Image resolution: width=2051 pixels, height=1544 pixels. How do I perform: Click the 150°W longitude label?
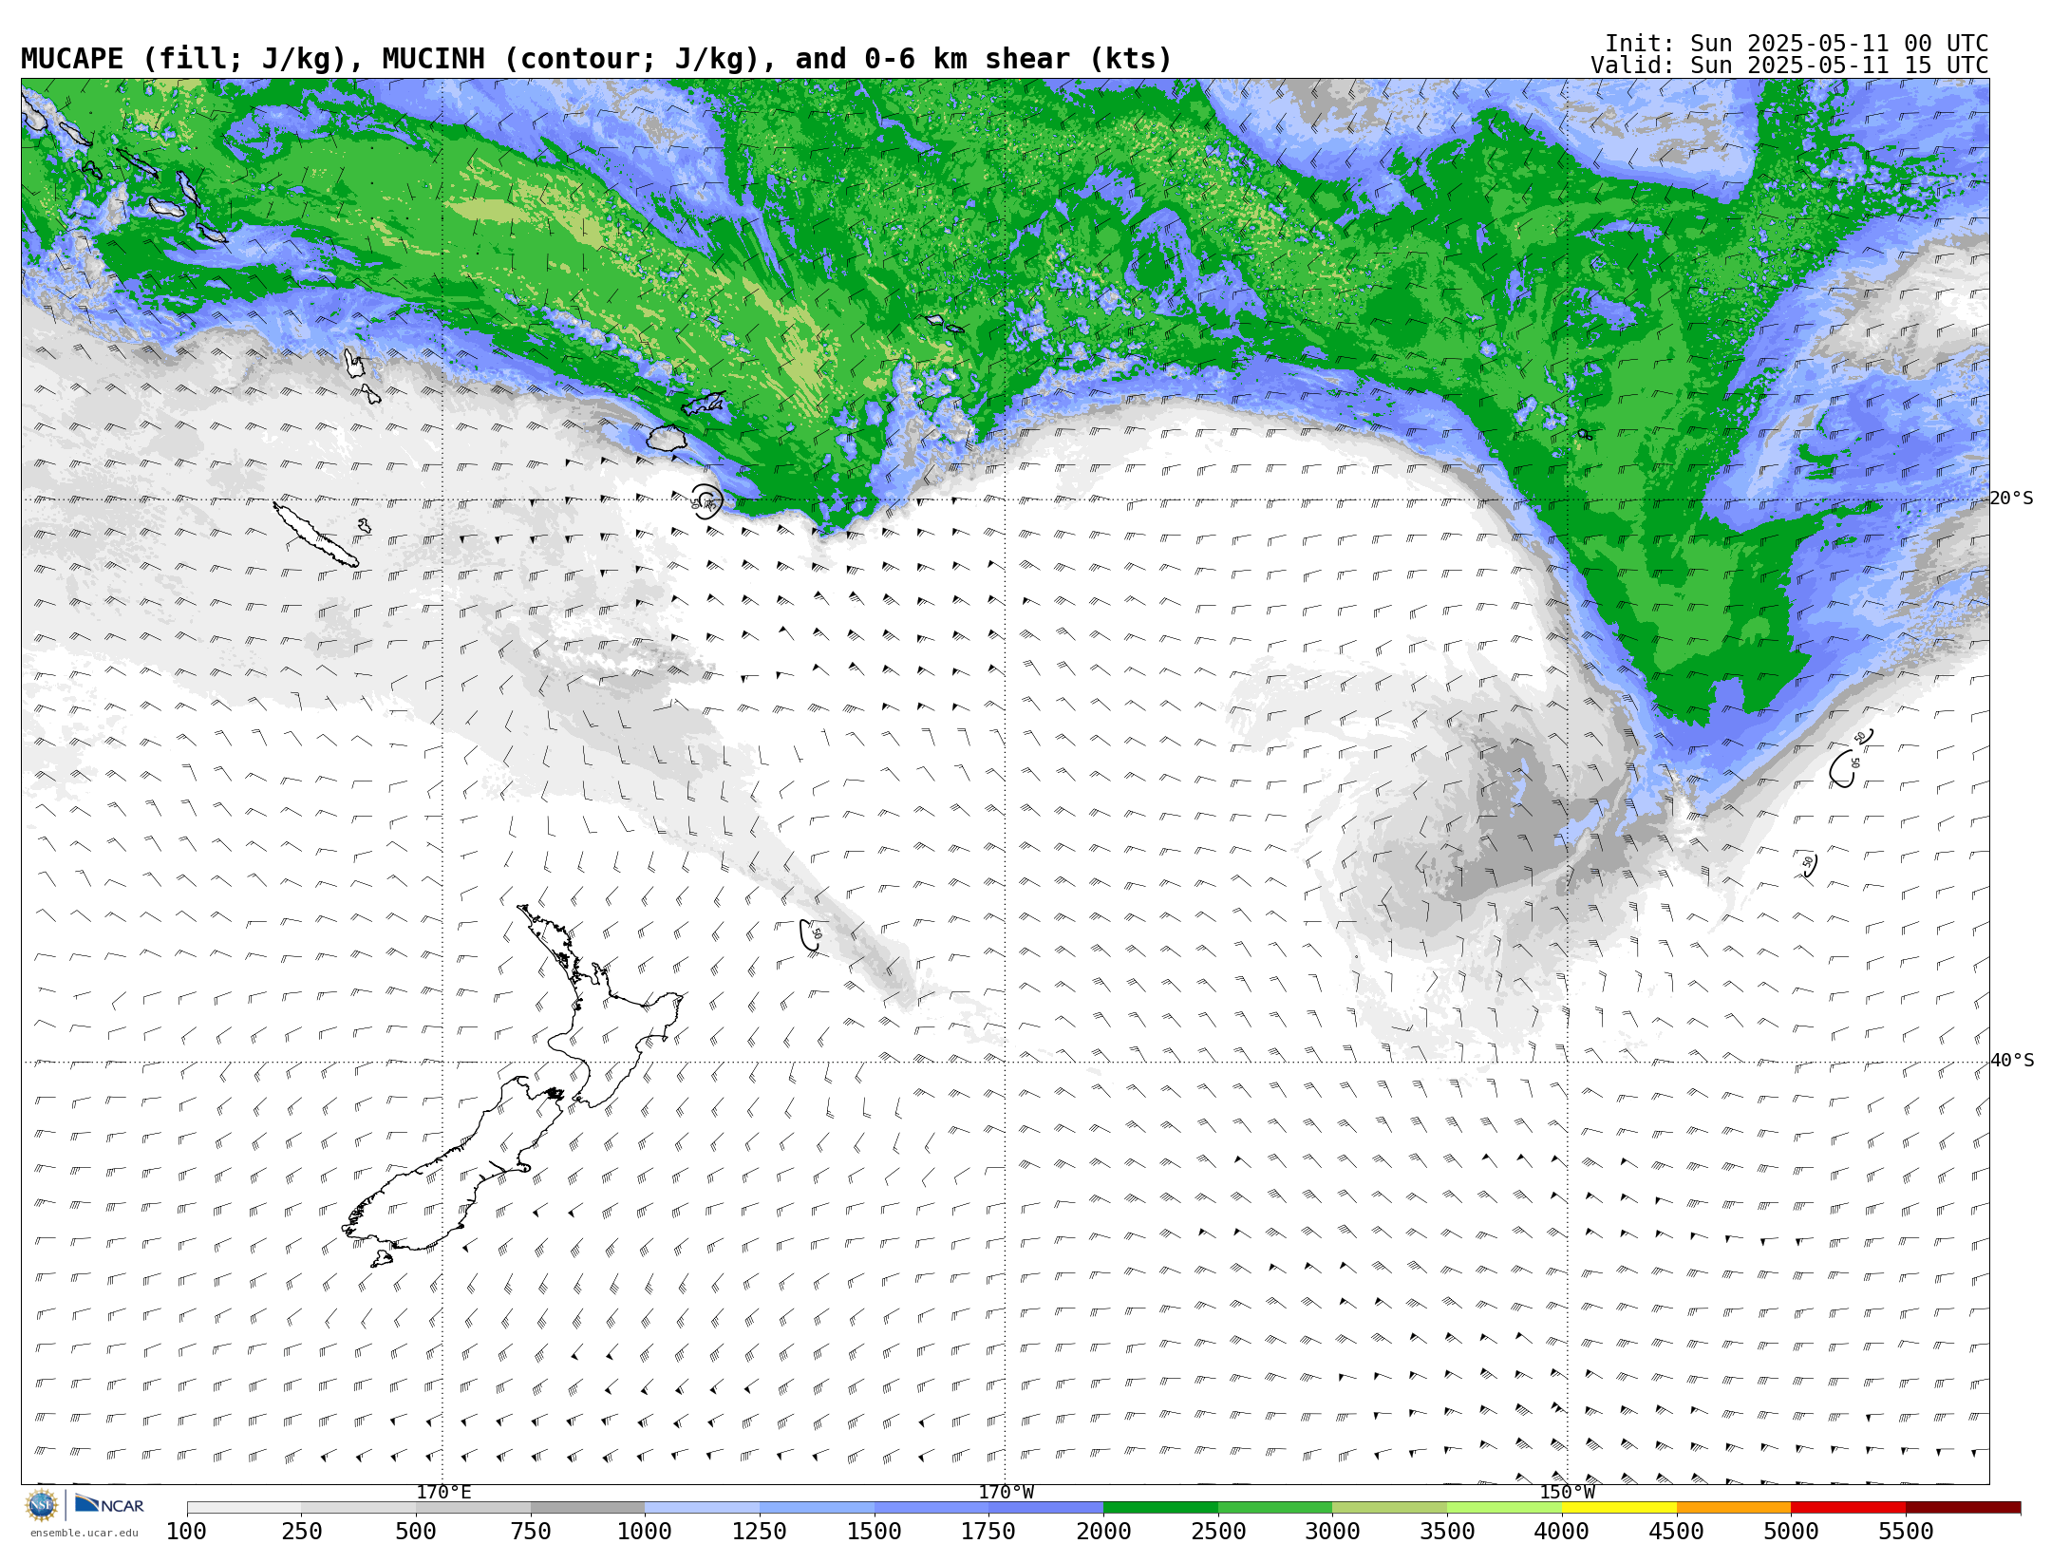point(1567,1492)
